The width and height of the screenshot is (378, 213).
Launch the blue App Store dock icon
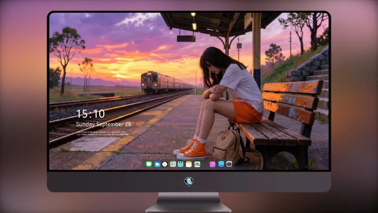(x=221, y=164)
